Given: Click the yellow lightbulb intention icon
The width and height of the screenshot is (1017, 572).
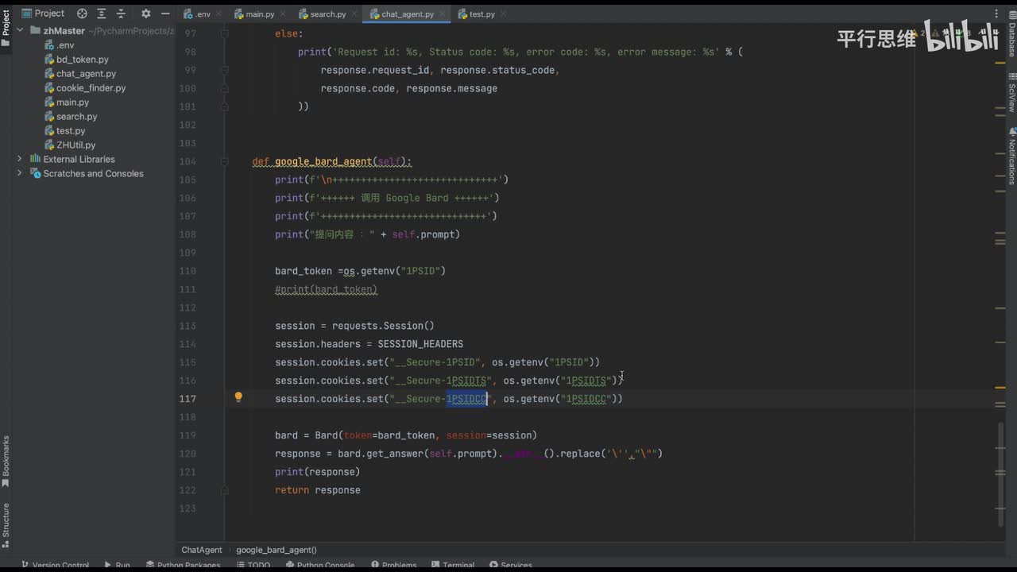Looking at the screenshot, I should pos(238,397).
